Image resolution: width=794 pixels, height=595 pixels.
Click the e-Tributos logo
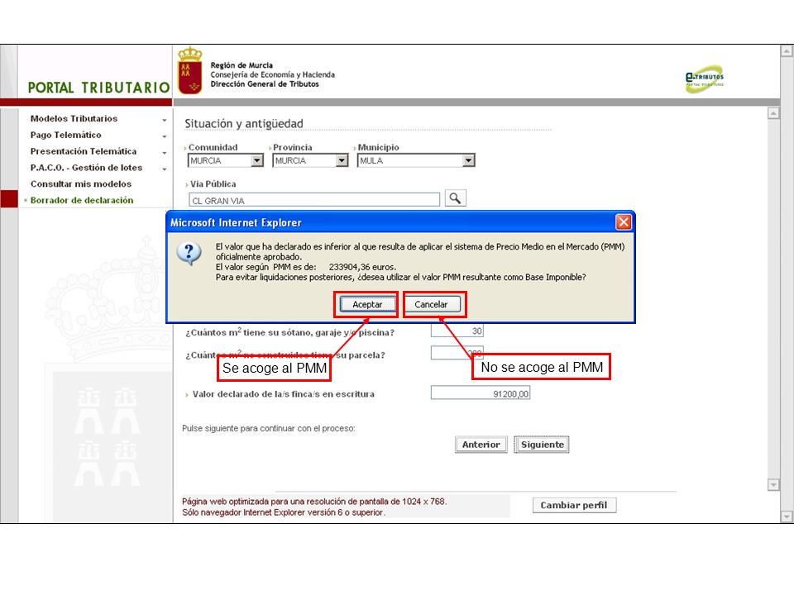pos(705,79)
